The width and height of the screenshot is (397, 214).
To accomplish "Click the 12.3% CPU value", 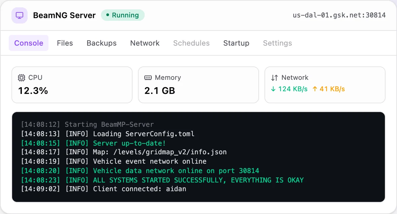I will 33,91.
